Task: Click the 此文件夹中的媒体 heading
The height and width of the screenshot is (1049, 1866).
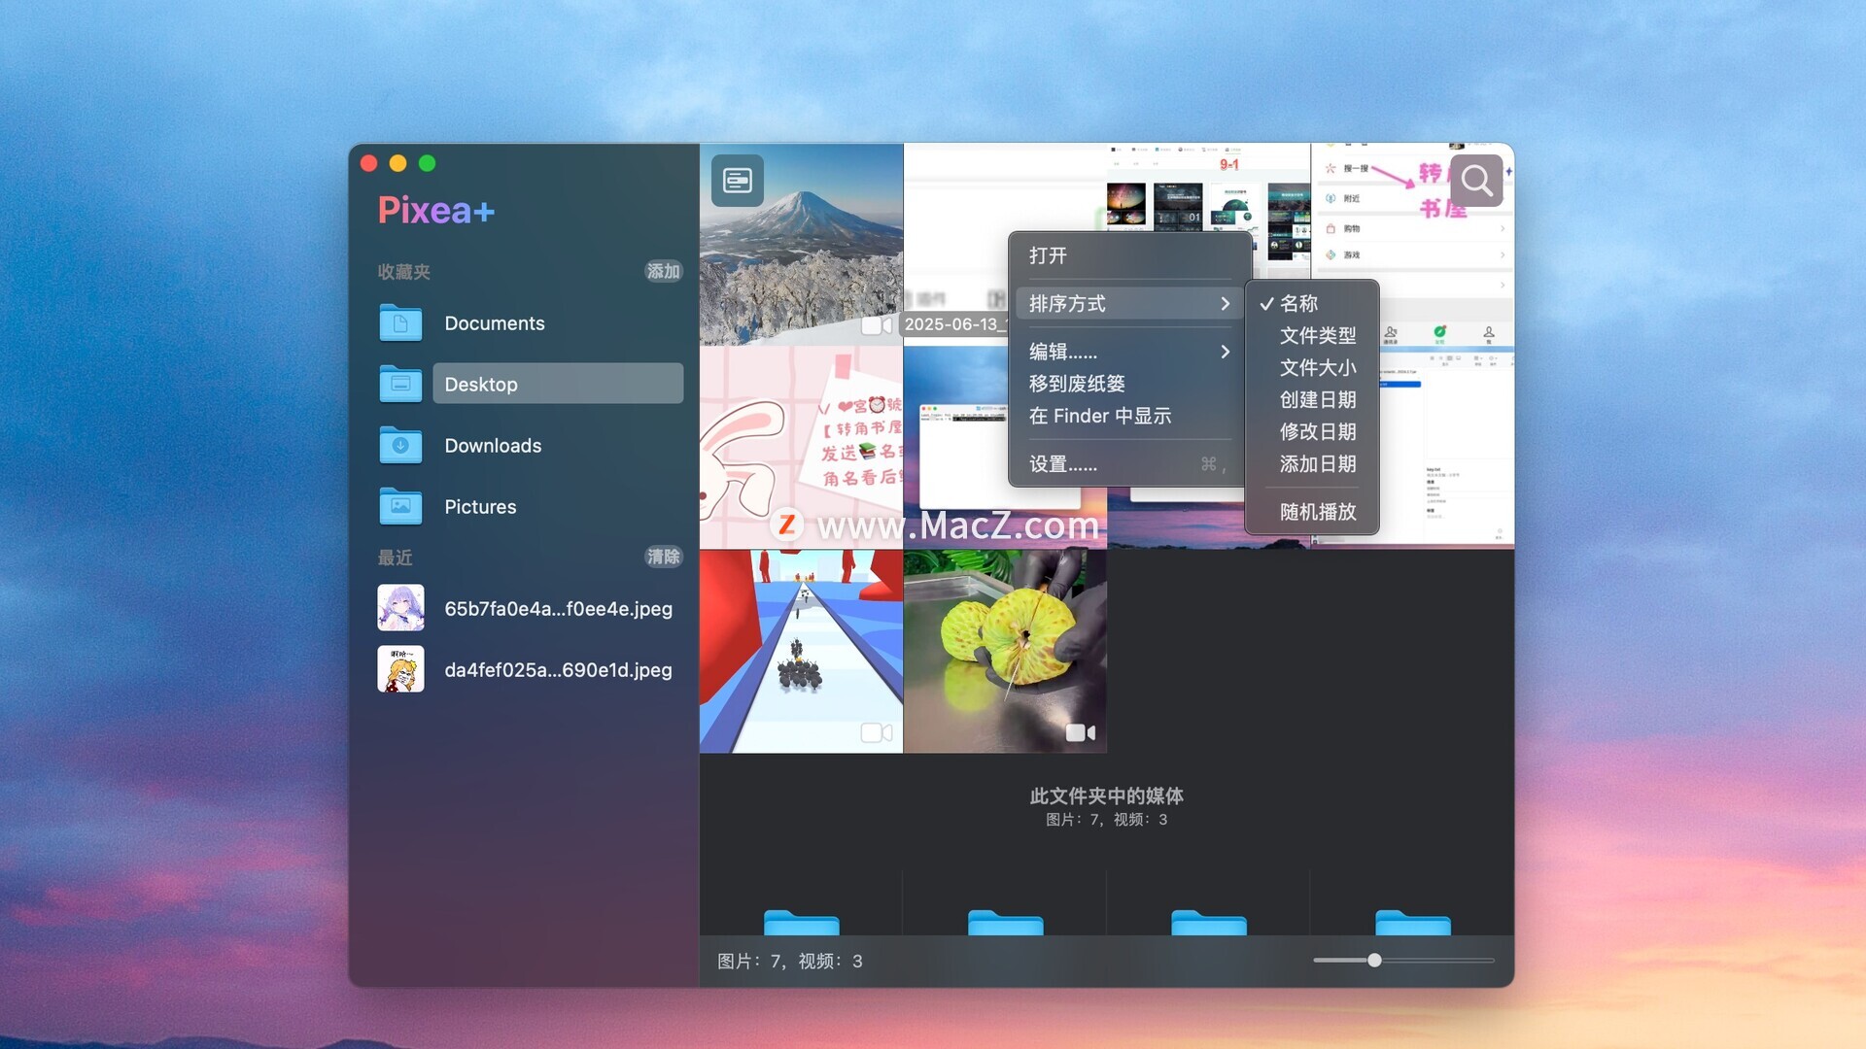Action: 1107,796
